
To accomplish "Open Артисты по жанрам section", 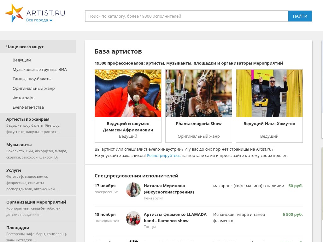I will [38, 125].
